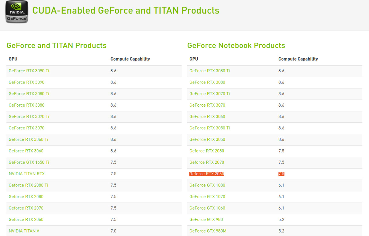Image resolution: width=369 pixels, height=236 pixels.
Task: Click GeForce RTX 3070 in GeForce and TITAN table
Action: (x=27, y=128)
